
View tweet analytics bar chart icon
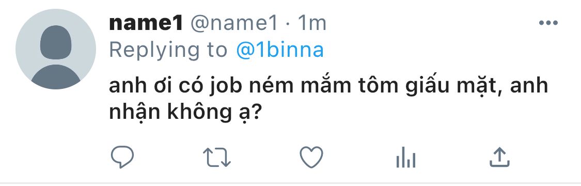pyautogui.click(x=406, y=158)
